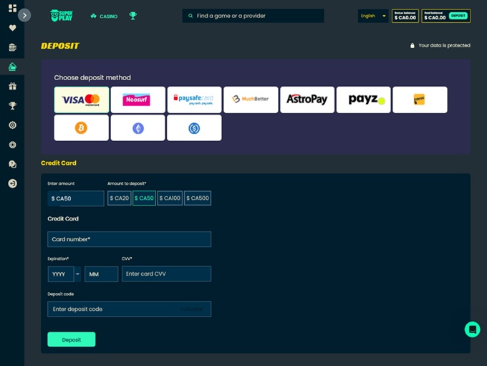Open the English language dropdown

372,16
